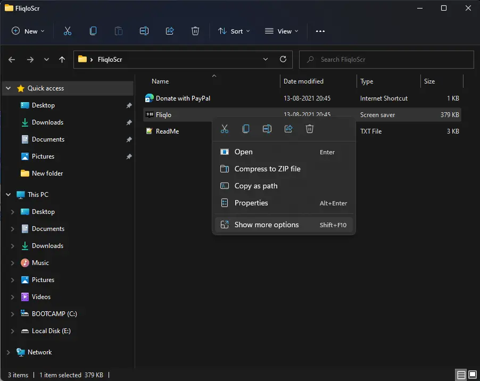480x381 pixels.
Task: Open the New item dropdown
Action: pos(28,31)
